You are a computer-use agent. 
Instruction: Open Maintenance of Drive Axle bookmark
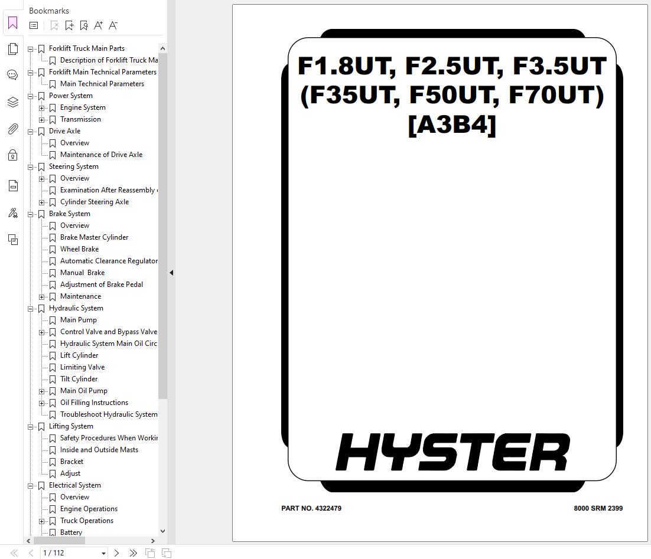[101, 155]
